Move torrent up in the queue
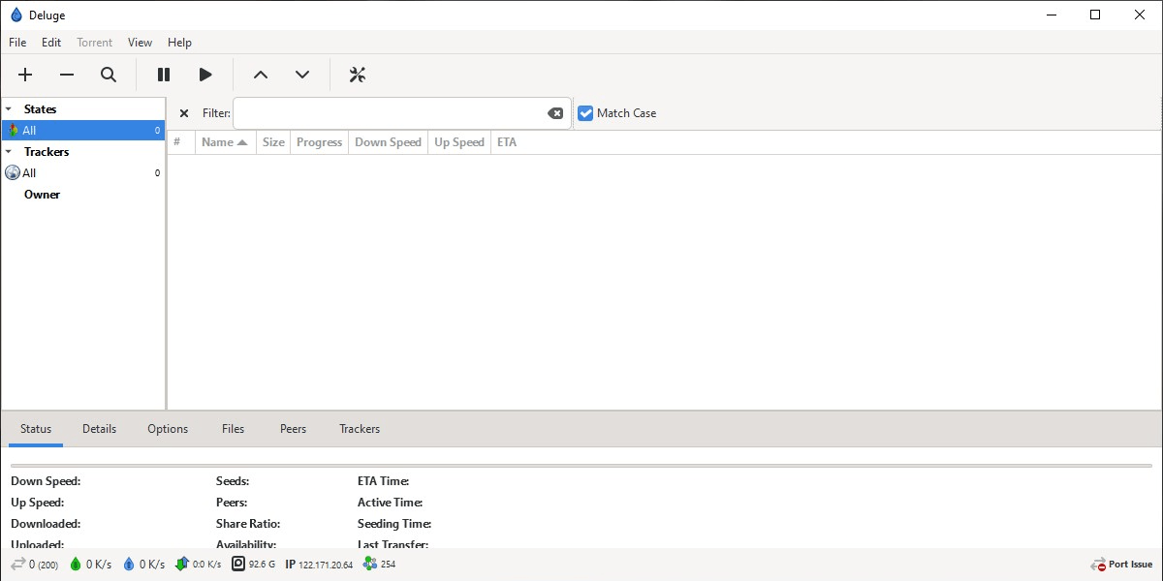1163x581 pixels. point(260,75)
